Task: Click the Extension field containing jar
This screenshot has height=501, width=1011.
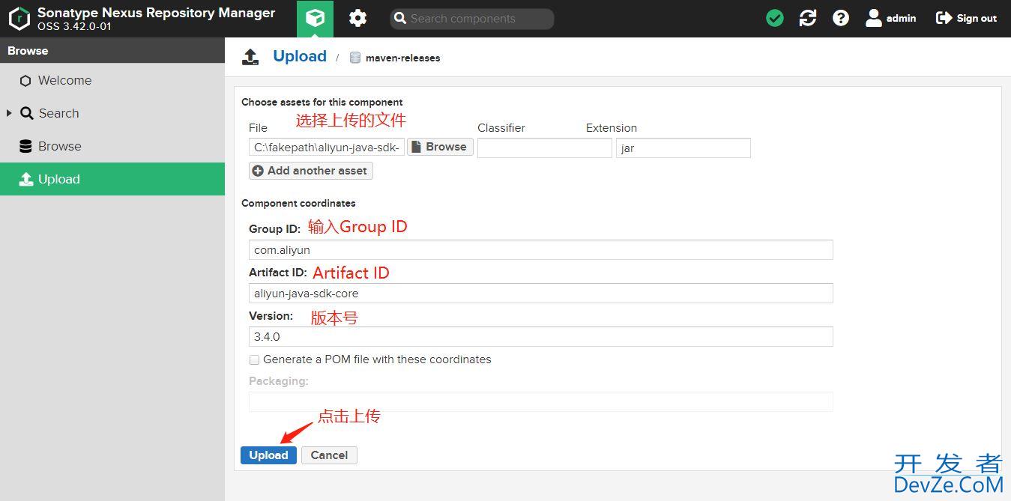Action: (x=683, y=148)
